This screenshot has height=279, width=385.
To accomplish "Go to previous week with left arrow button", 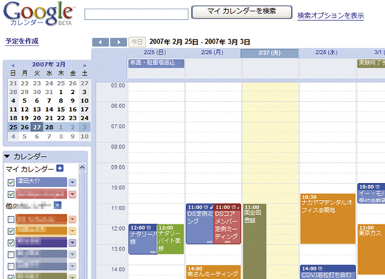I will coord(101,42).
